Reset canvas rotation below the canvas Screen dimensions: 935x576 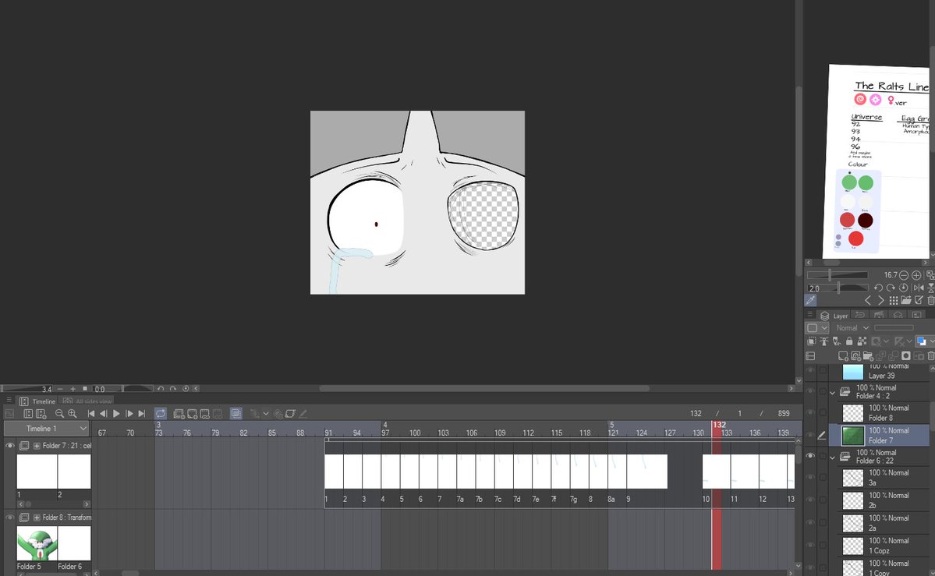[186, 389]
